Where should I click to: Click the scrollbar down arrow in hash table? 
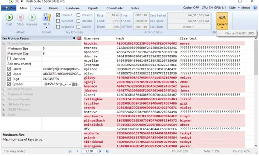coord(256,146)
